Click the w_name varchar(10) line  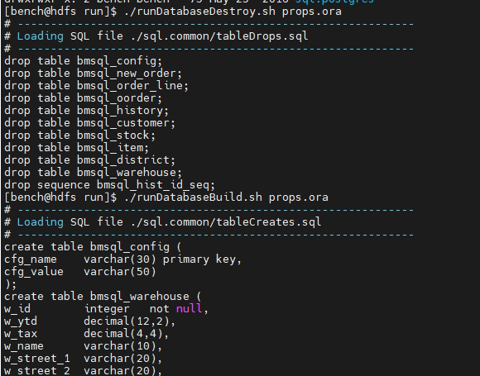83,346
